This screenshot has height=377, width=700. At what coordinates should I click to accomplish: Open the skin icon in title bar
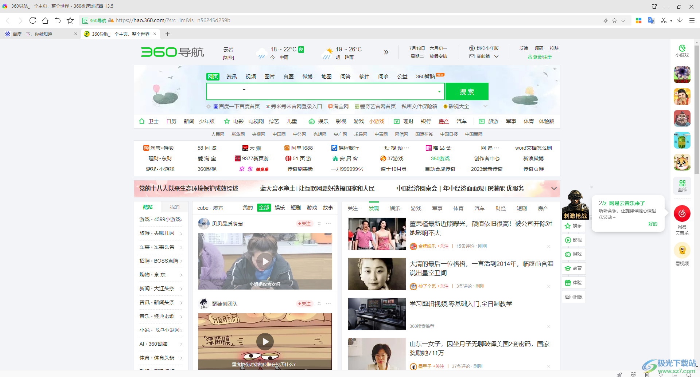coord(654,7)
